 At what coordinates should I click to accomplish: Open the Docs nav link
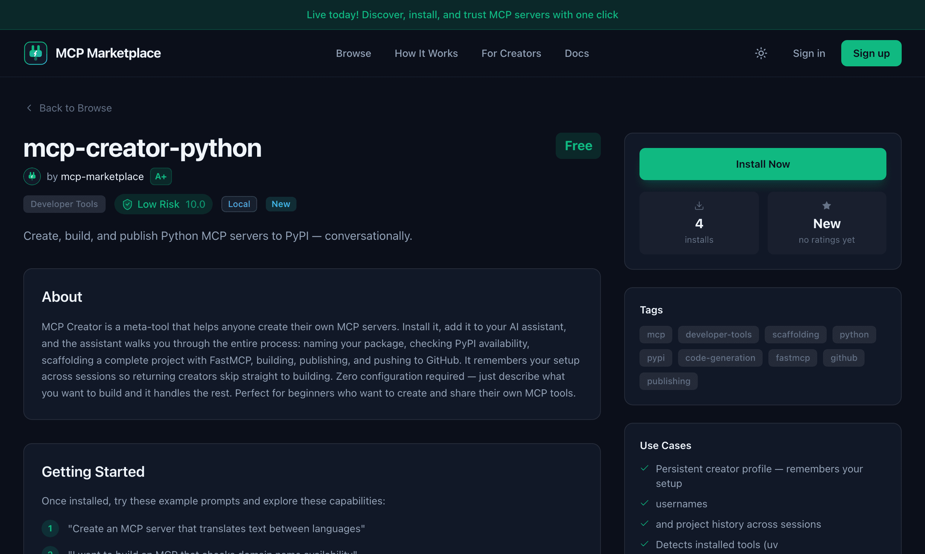pyautogui.click(x=576, y=53)
